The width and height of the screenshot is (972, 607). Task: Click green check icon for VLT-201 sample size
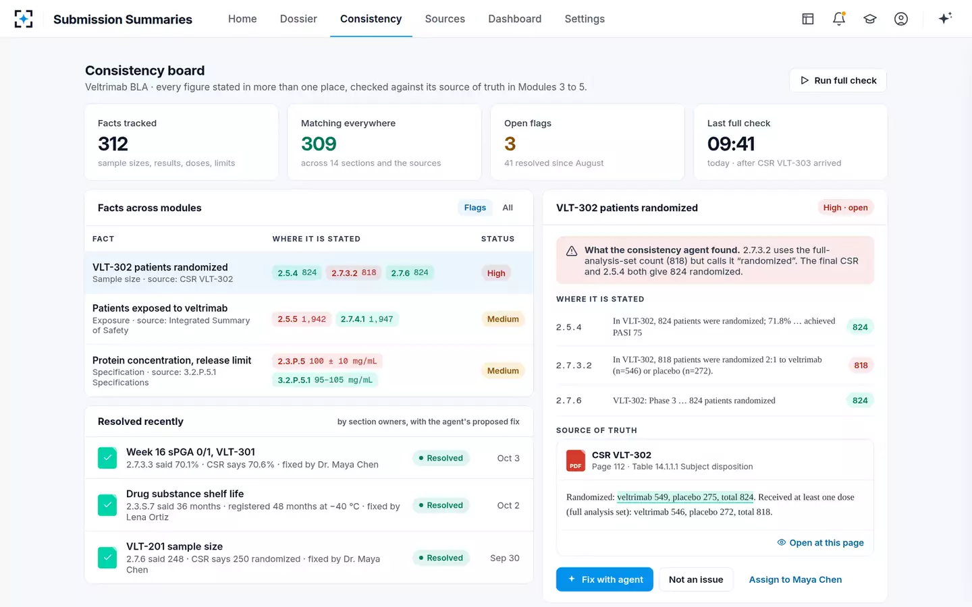(107, 558)
